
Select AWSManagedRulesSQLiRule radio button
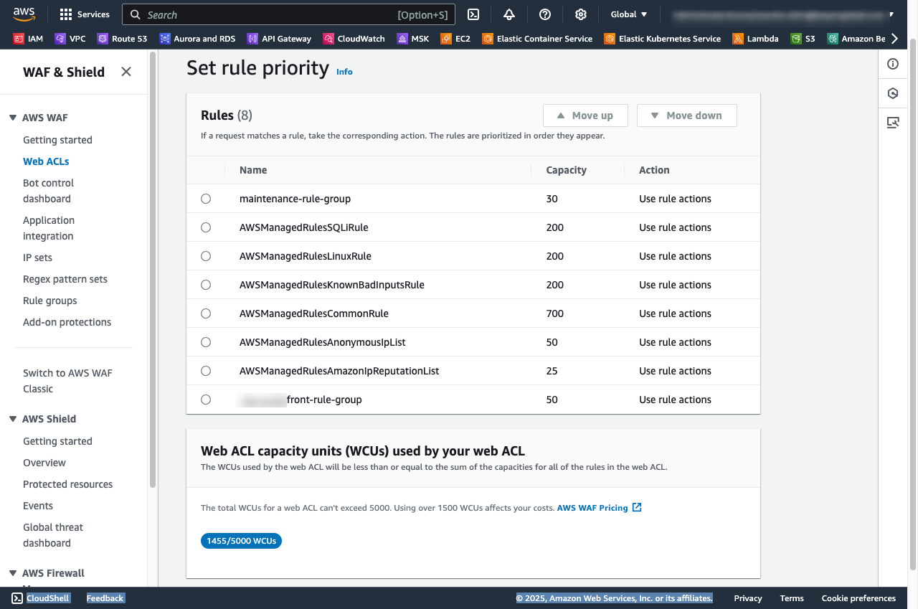click(206, 227)
